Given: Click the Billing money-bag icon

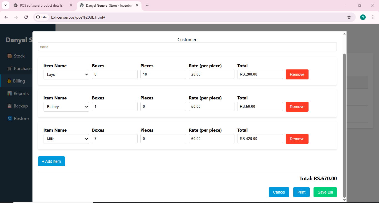Looking at the screenshot, I should click(9, 81).
